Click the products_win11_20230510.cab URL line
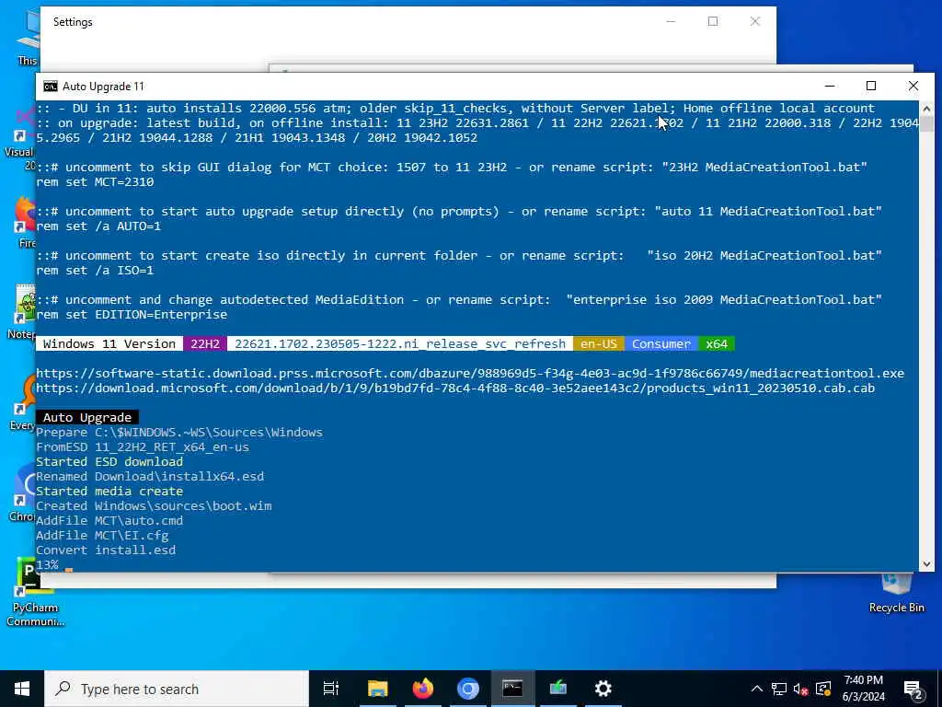942x707 pixels. 455,388
